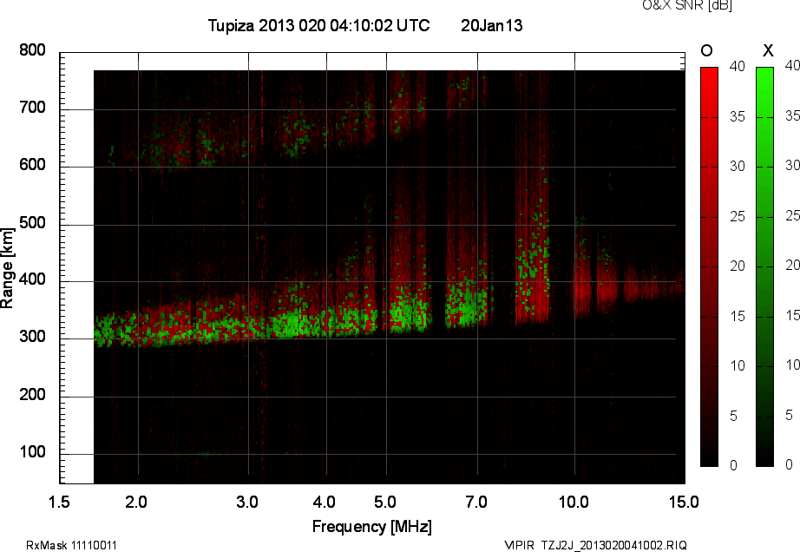Click the 'O' label above red colorbar
The width and height of the screenshot is (800, 552).
(x=707, y=50)
